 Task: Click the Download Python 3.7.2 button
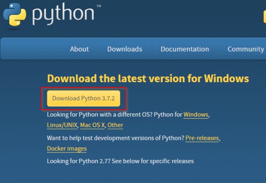pyautogui.click(x=84, y=98)
